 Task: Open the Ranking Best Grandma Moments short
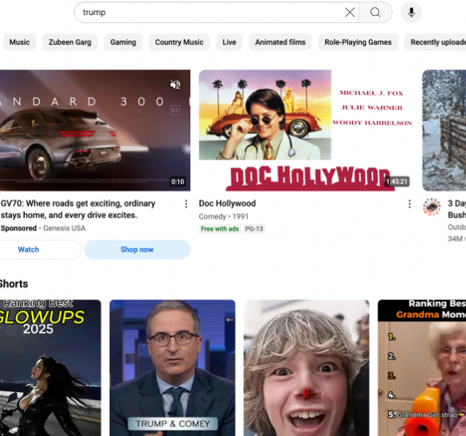421,367
